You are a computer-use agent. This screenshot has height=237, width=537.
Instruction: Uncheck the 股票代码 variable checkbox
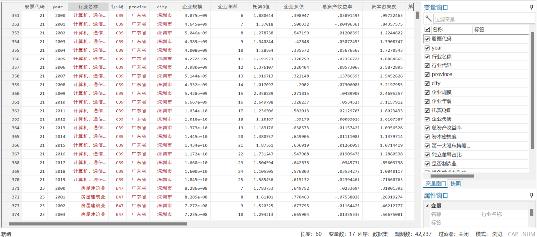click(427, 39)
